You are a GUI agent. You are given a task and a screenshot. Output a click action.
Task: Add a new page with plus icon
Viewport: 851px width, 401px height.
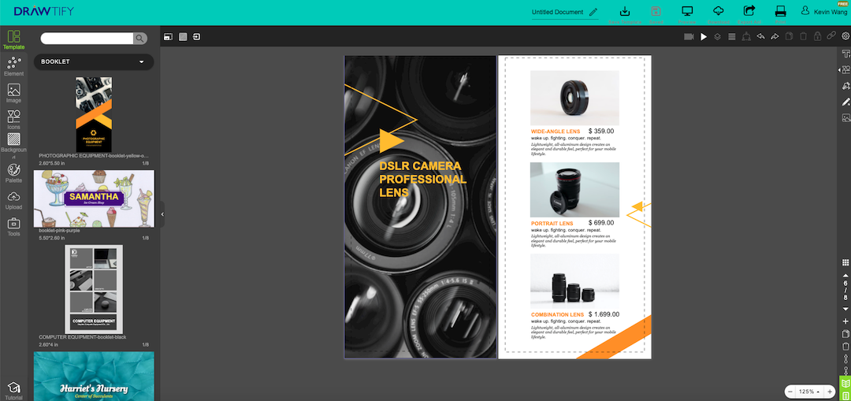845,321
